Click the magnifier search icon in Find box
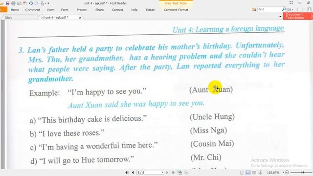313x176 pixels. 284,9
